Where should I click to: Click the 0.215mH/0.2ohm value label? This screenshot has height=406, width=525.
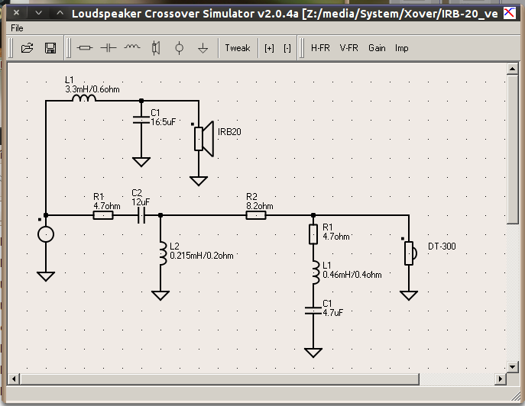(202, 256)
